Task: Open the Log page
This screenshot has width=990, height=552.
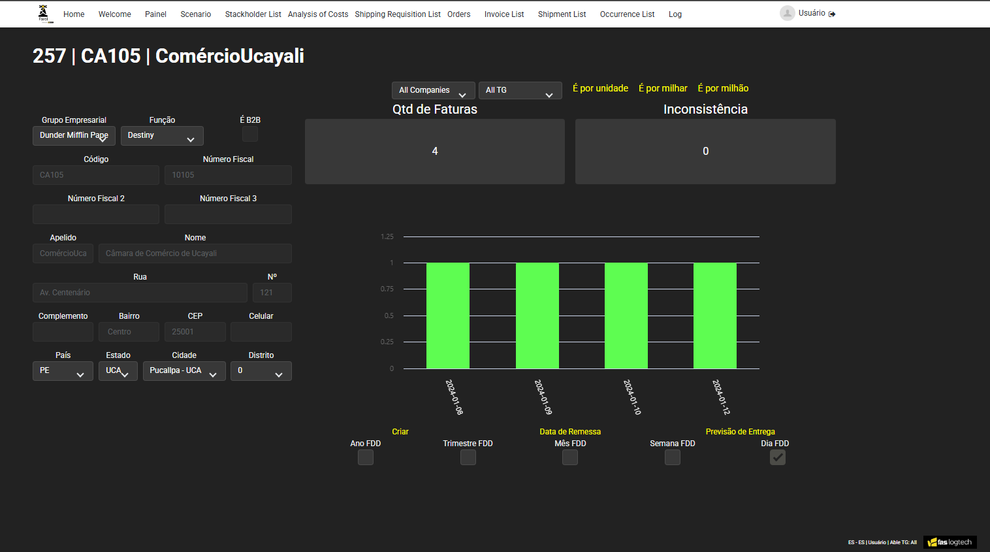Action: 675,14
